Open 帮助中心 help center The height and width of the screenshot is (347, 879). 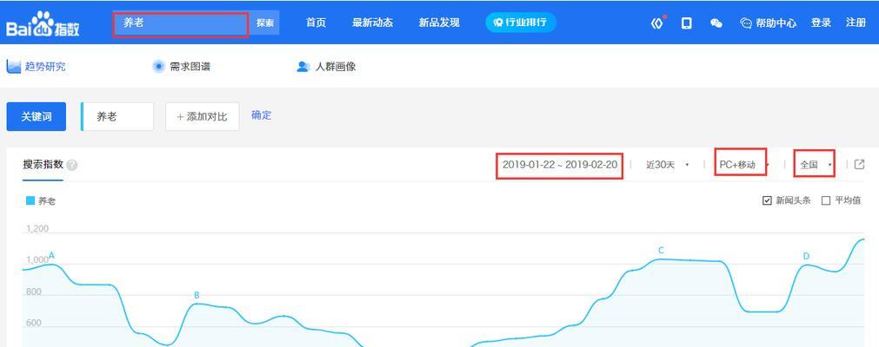pos(768,23)
